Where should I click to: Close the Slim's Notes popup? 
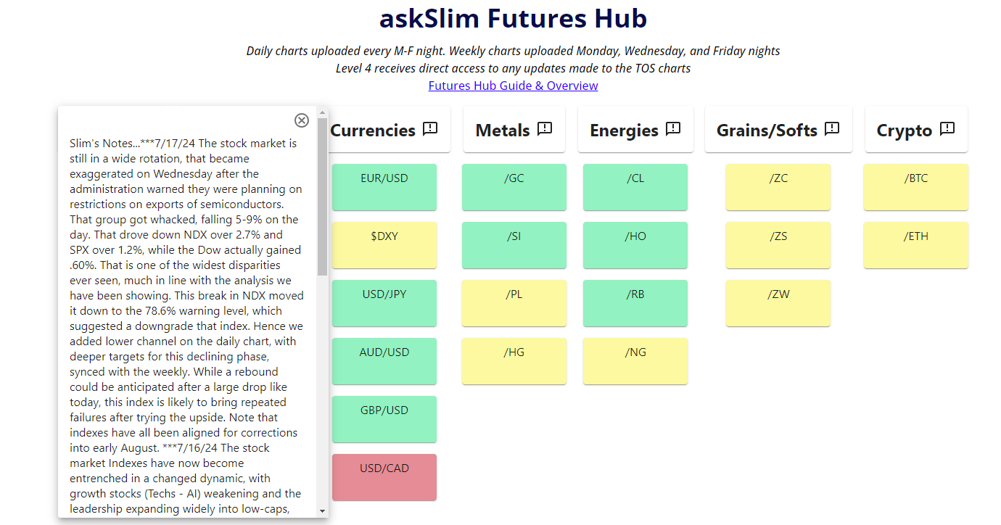click(x=302, y=120)
